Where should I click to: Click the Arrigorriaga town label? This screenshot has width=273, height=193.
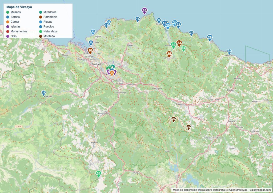(x=121, y=93)
